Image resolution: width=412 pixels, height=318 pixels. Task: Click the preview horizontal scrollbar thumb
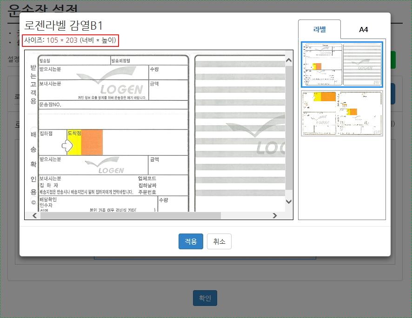tap(131, 215)
